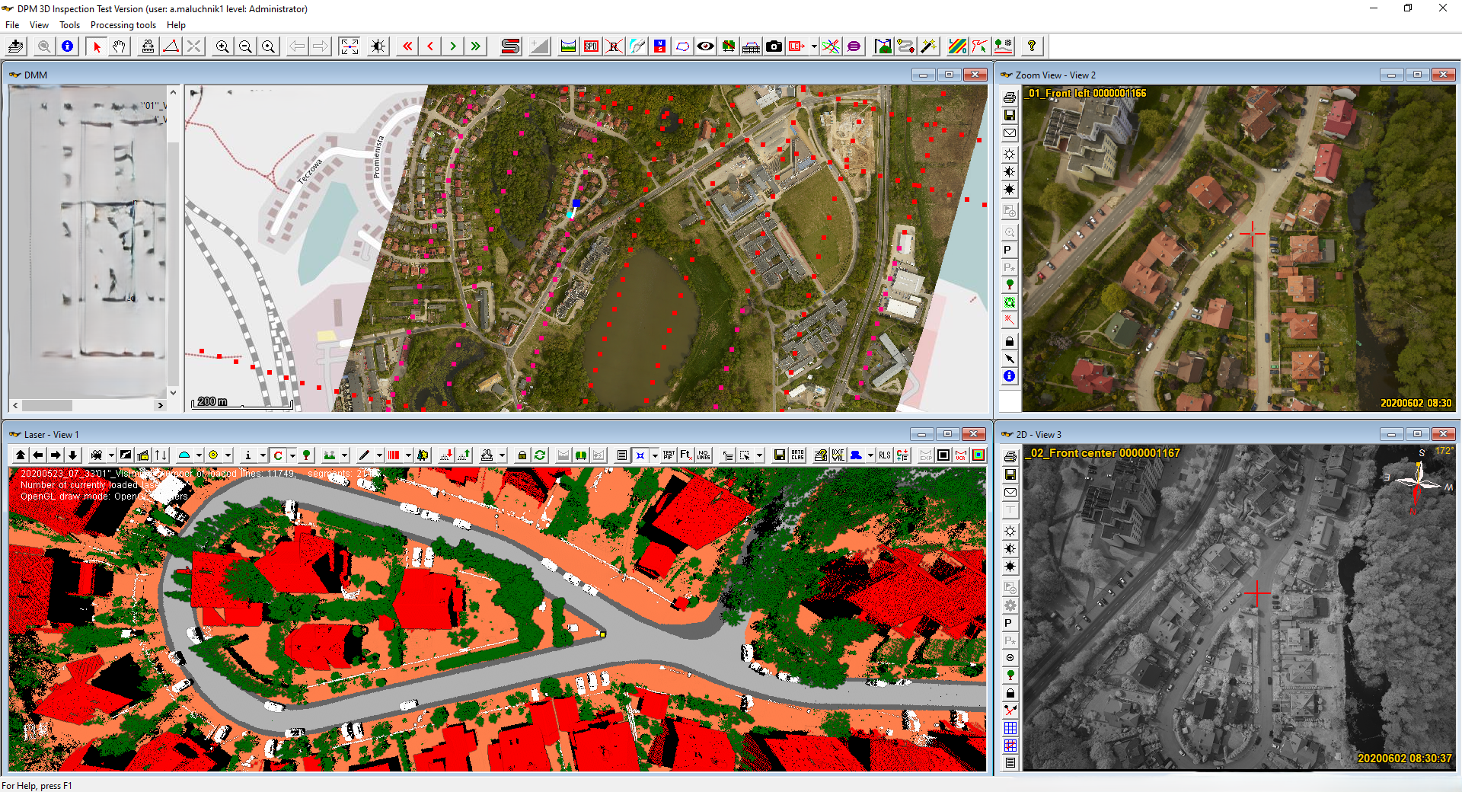Click the camera snapshot icon
The image size is (1462, 792).
(x=774, y=46)
